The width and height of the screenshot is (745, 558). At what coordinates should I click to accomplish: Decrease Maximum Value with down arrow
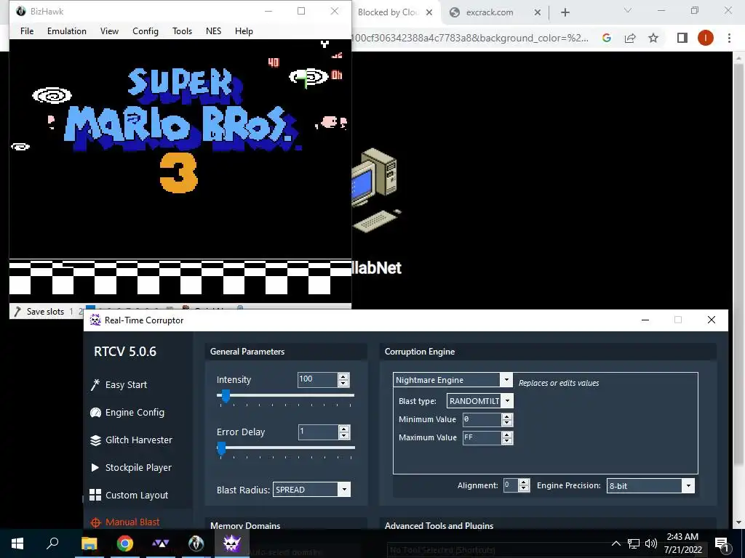coord(507,441)
